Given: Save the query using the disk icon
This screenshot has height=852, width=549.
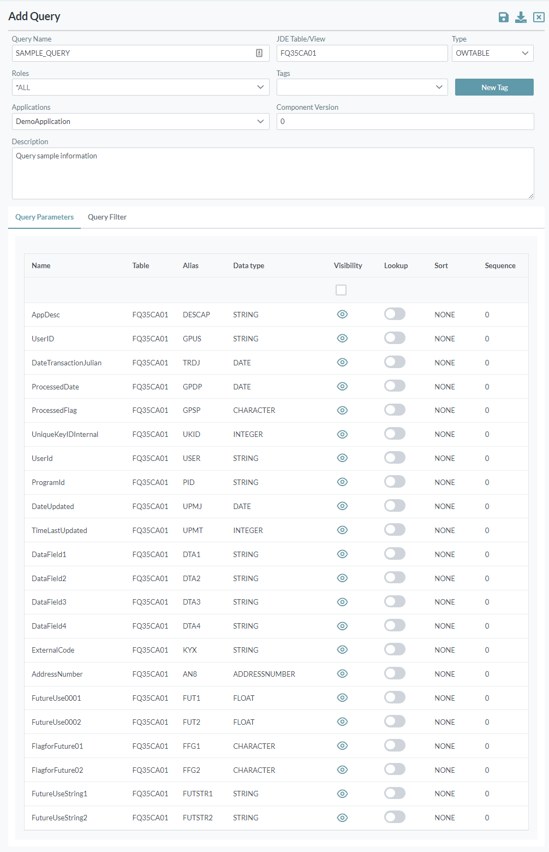Looking at the screenshot, I should pos(503,17).
